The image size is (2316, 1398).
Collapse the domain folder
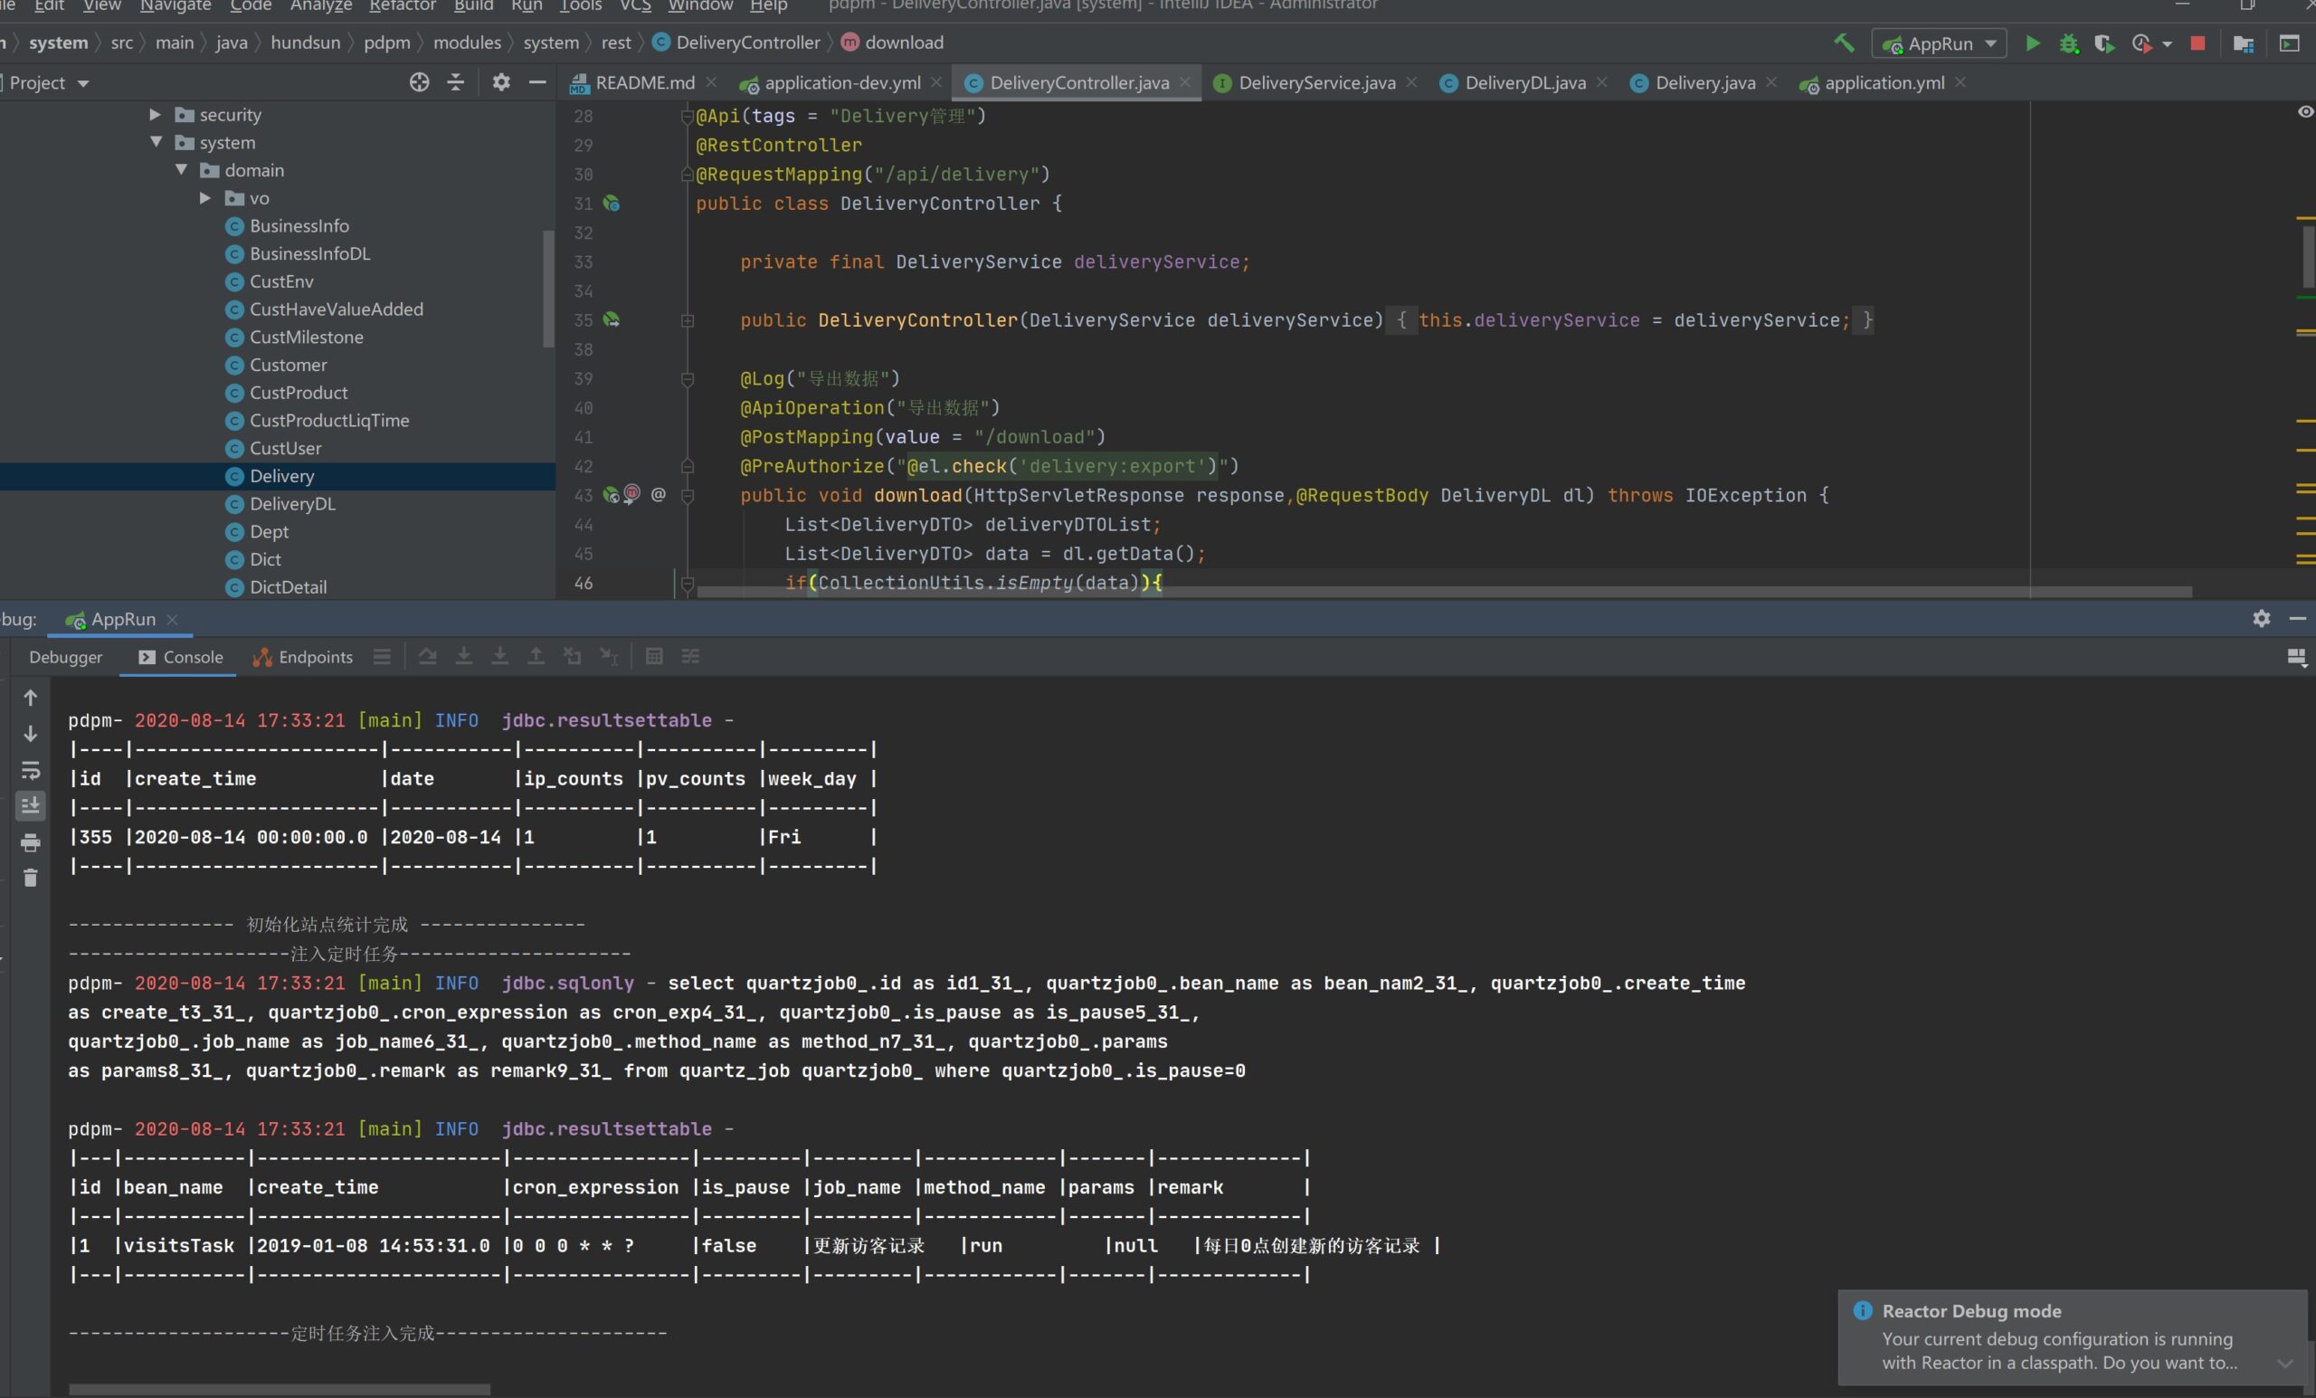pyautogui.click(x=180, y=170)
